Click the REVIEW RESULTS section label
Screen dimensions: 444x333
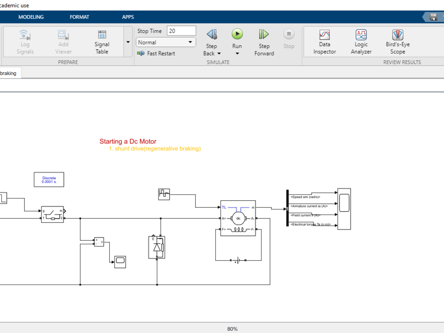point(402,62)
